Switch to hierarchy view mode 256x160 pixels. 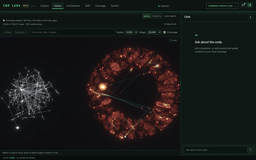click(x=157, y=16)
